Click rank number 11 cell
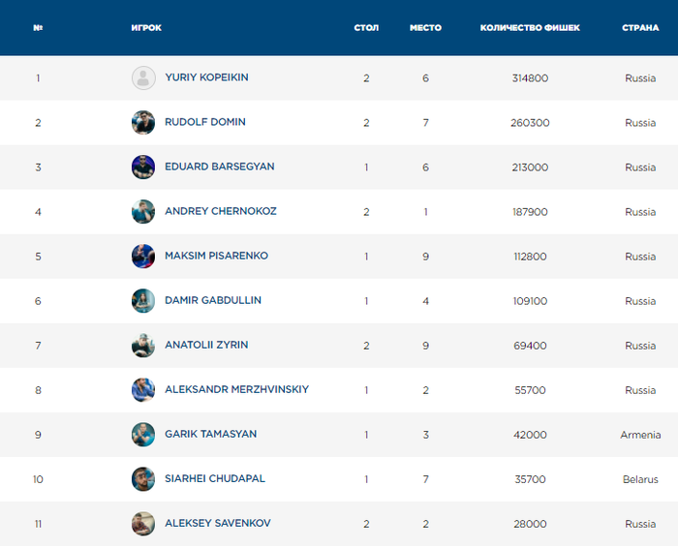The height and width of the screenshot is (547, 678). 38,524
